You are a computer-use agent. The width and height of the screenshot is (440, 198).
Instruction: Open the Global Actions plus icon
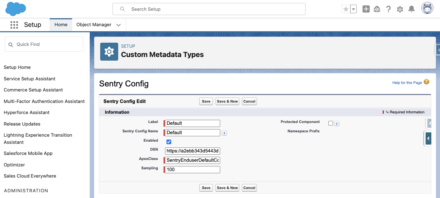coord(366,9)
